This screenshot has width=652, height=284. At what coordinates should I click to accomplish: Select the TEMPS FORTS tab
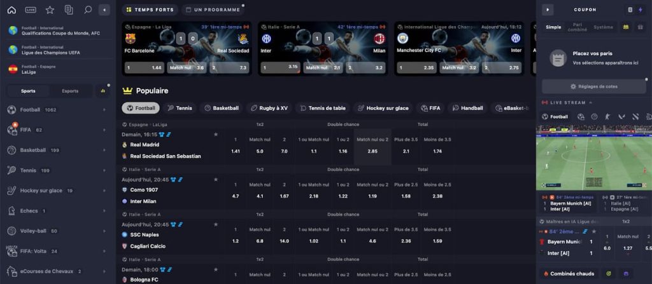coord(150,10)
